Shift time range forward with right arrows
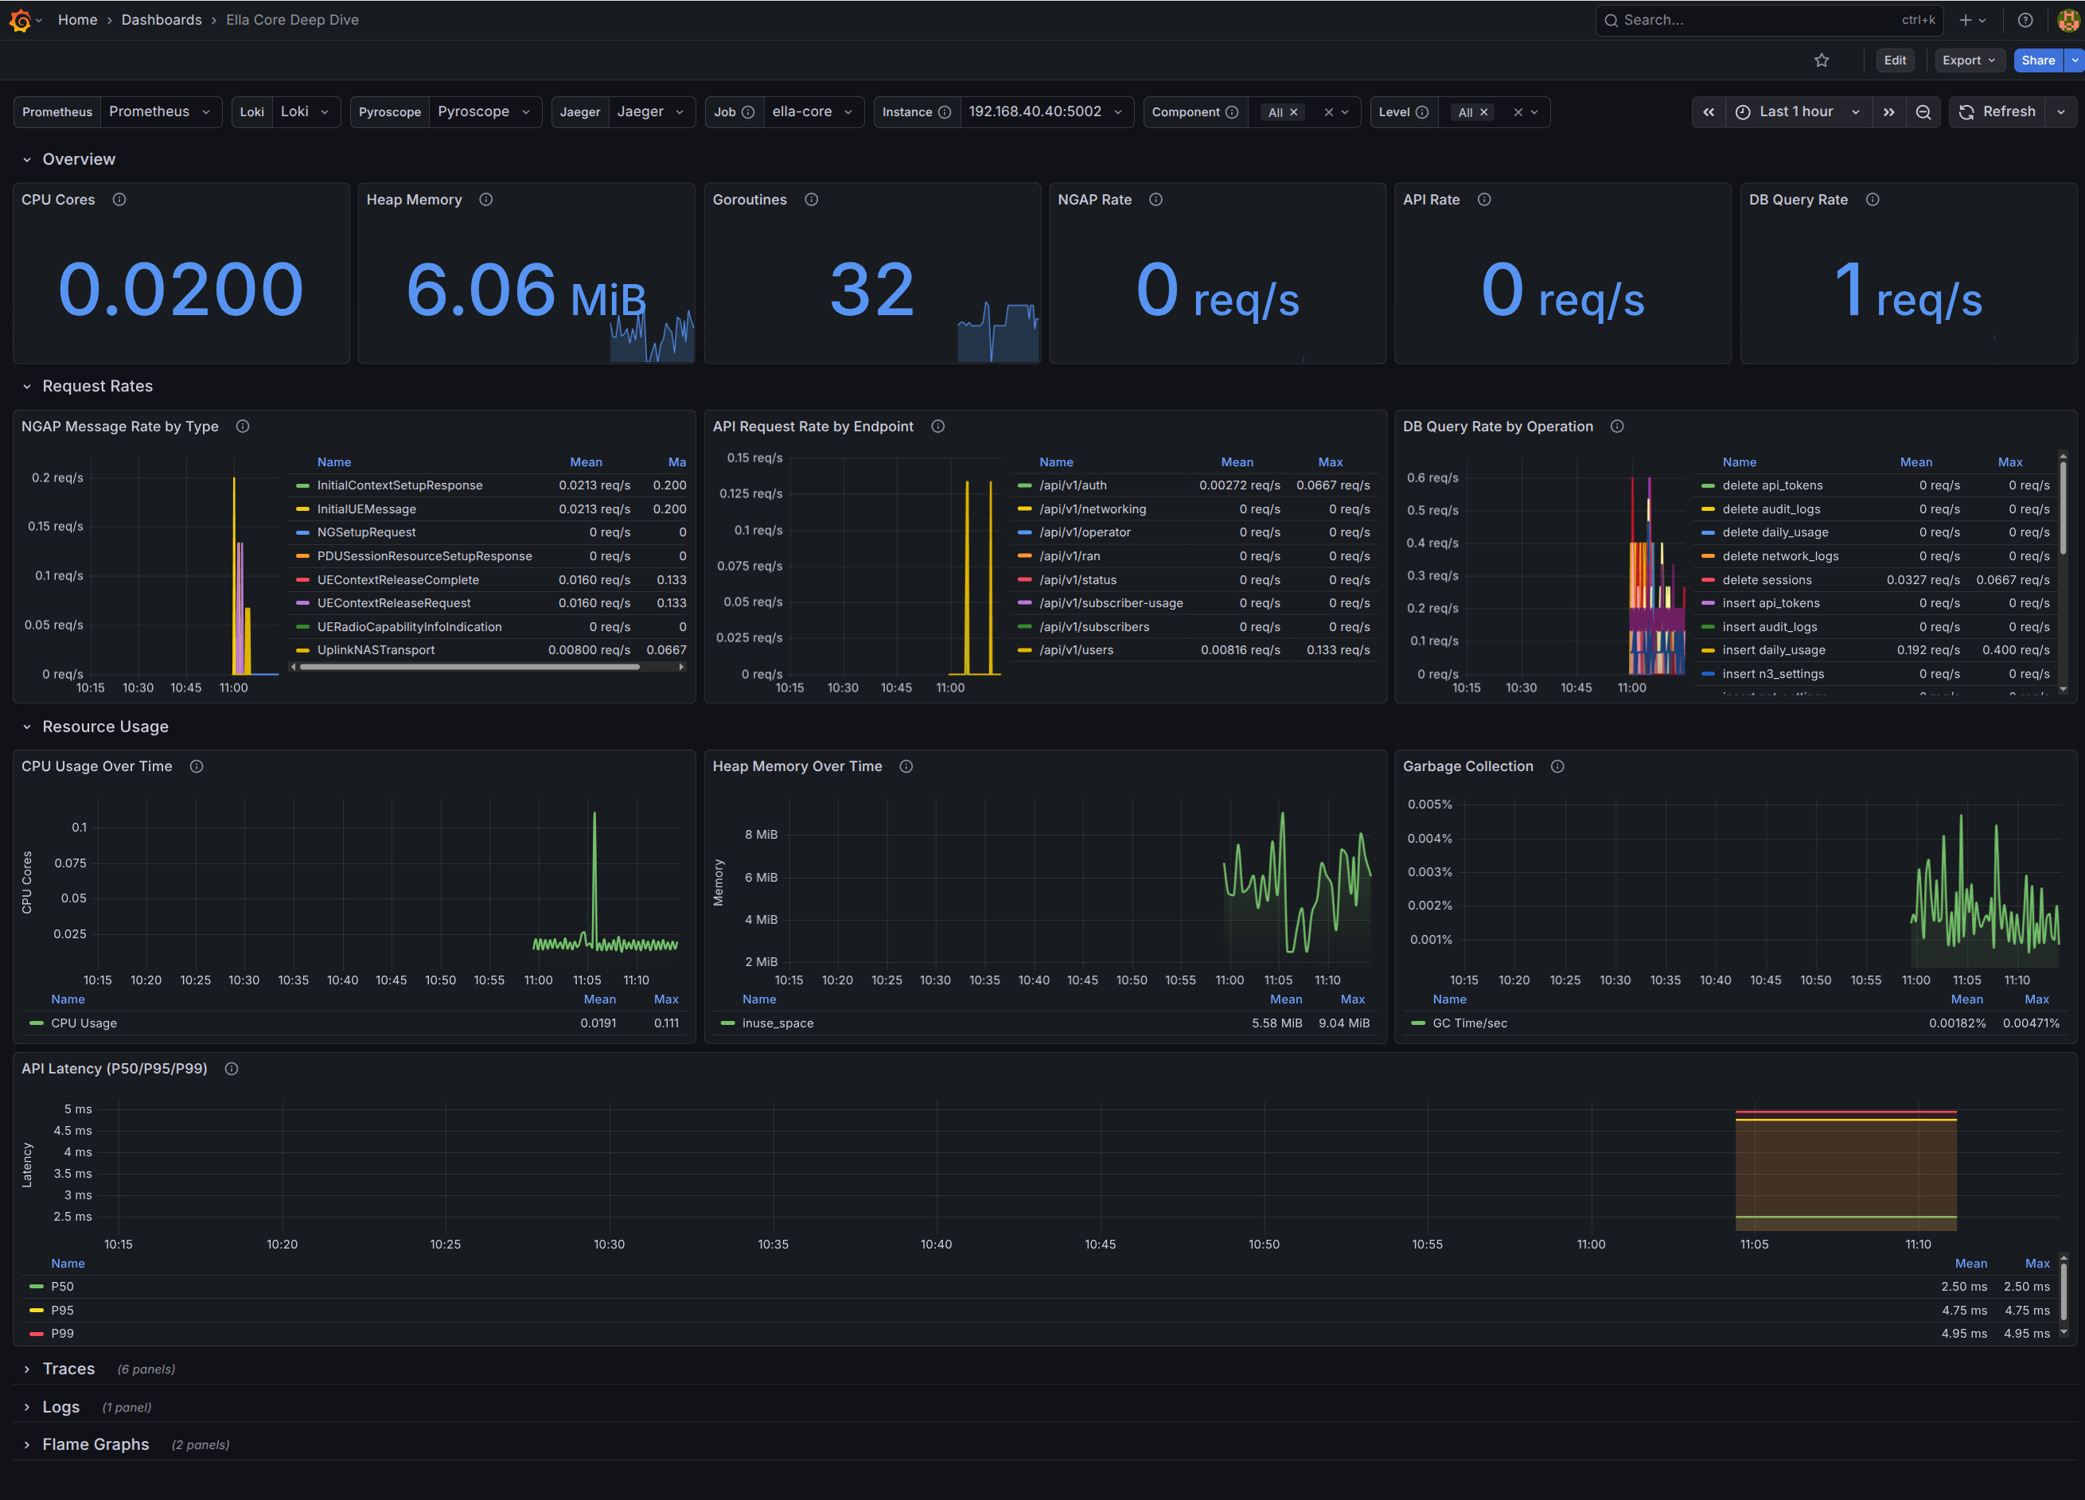The width and height of the screenshot is (2085, 1500). click(1888, 112)
